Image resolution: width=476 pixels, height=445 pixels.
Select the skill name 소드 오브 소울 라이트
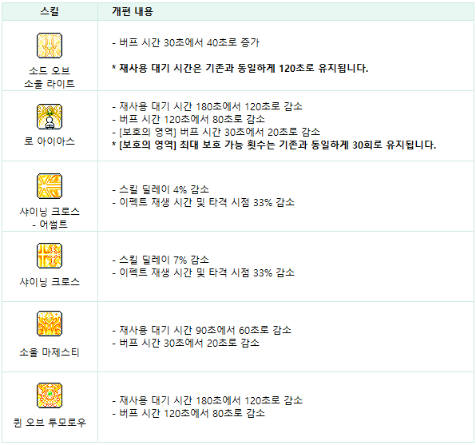[x=50, y=77]
